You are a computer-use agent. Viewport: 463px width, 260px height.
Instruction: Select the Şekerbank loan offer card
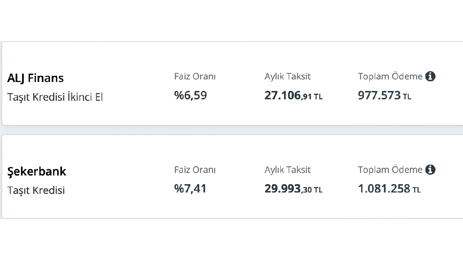[x=233, y=177]
